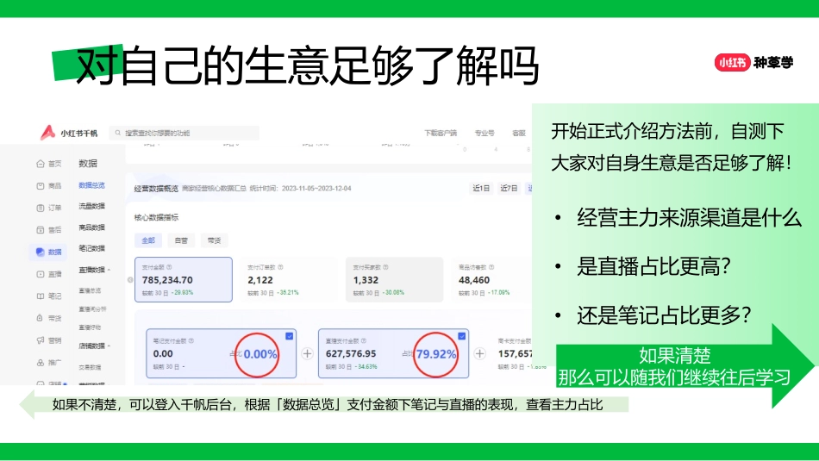
Task: Click help icon beside 支付金额
Action: point(169,267)
